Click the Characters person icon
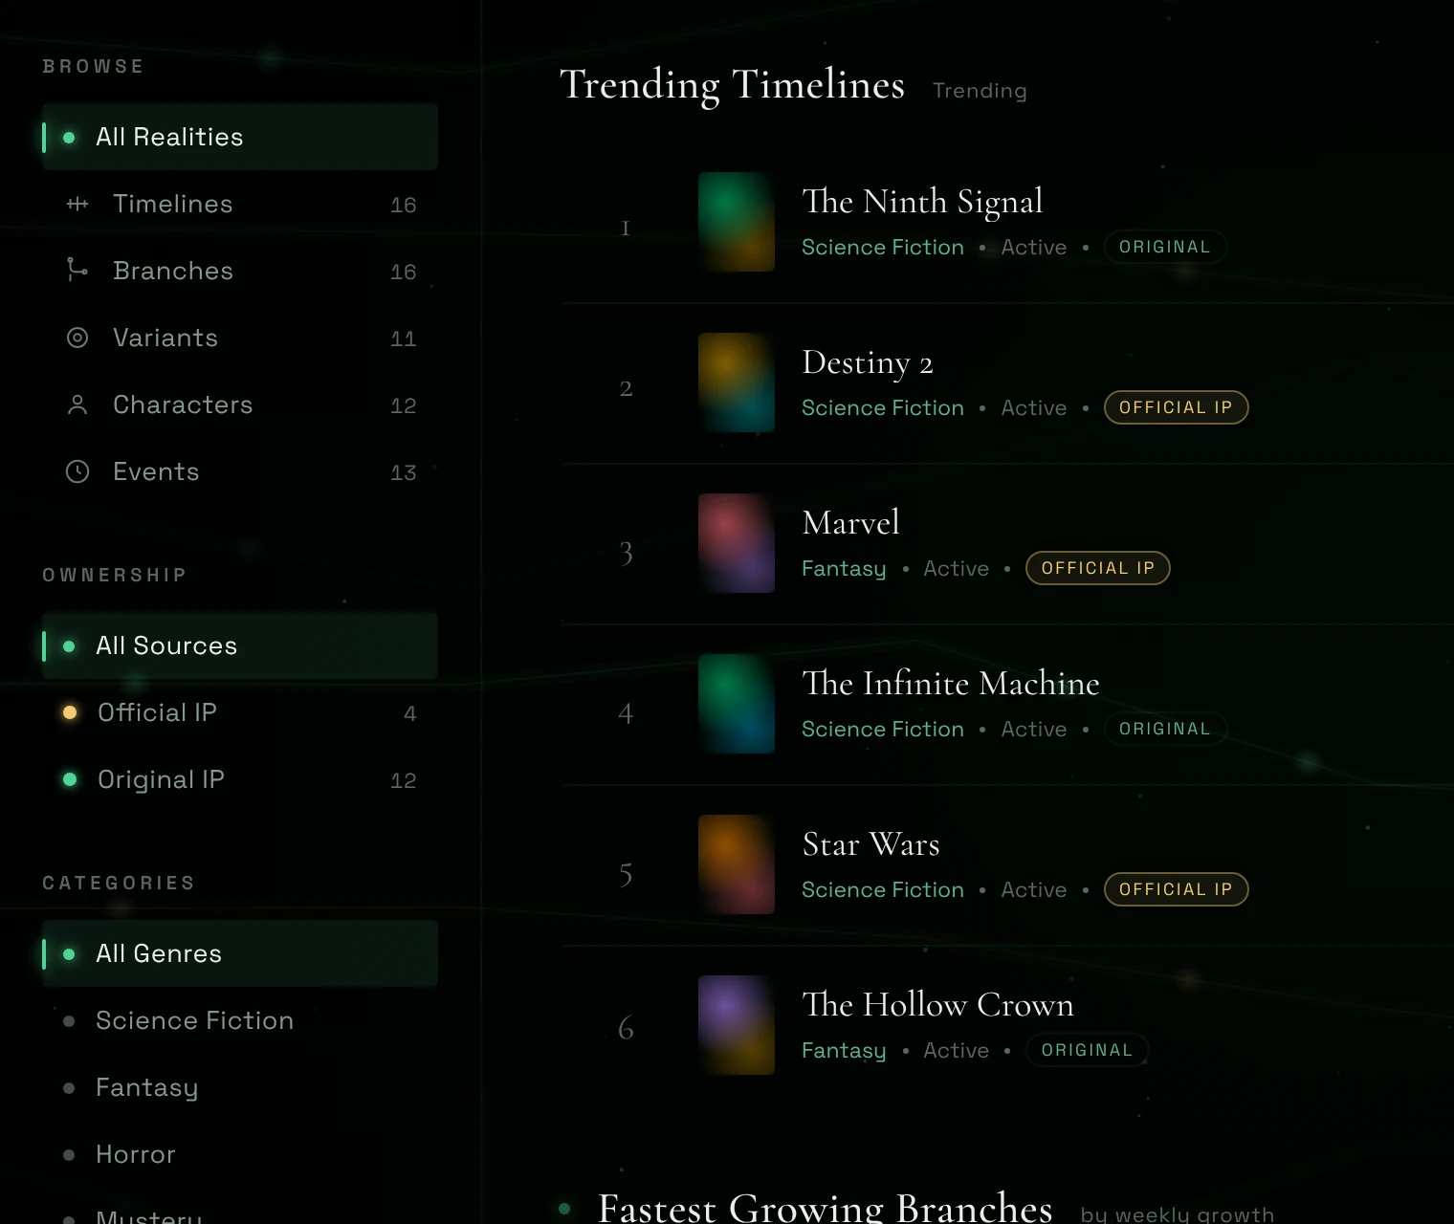Screen dimensions: 1454x1224 point(77,404)
